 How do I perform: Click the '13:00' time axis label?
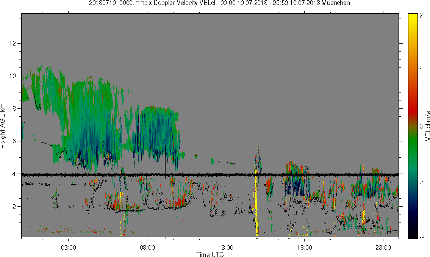point(226,248)
